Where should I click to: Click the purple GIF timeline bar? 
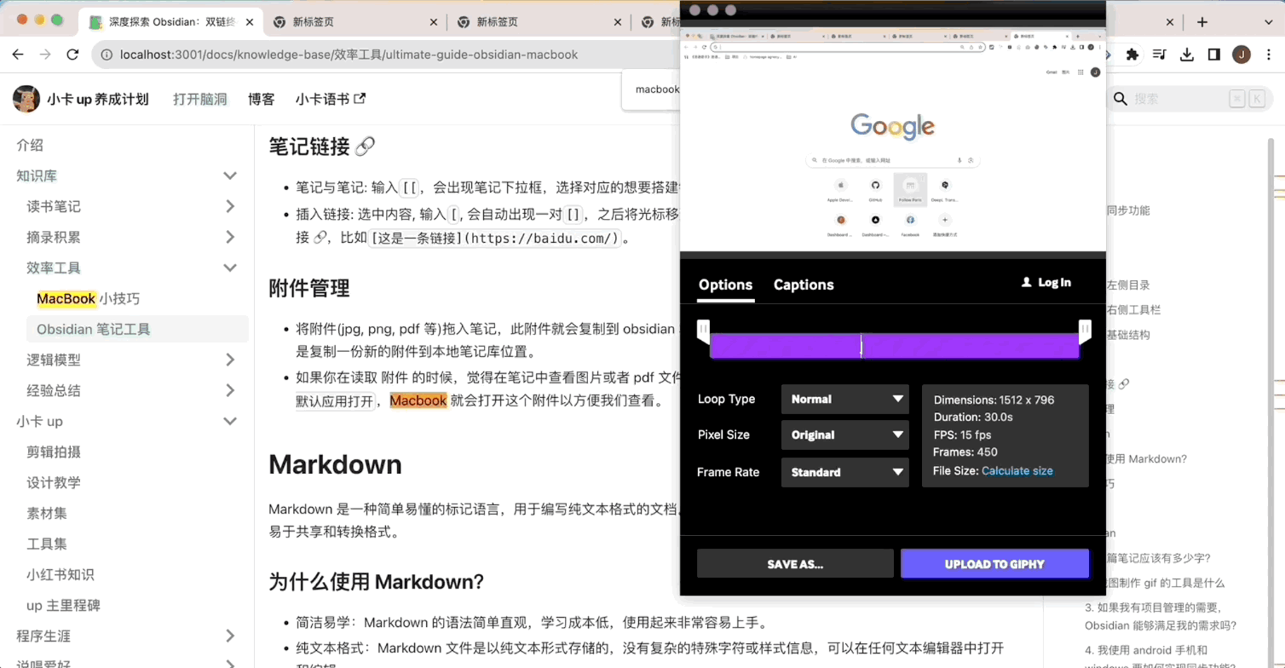coord(894,345)
